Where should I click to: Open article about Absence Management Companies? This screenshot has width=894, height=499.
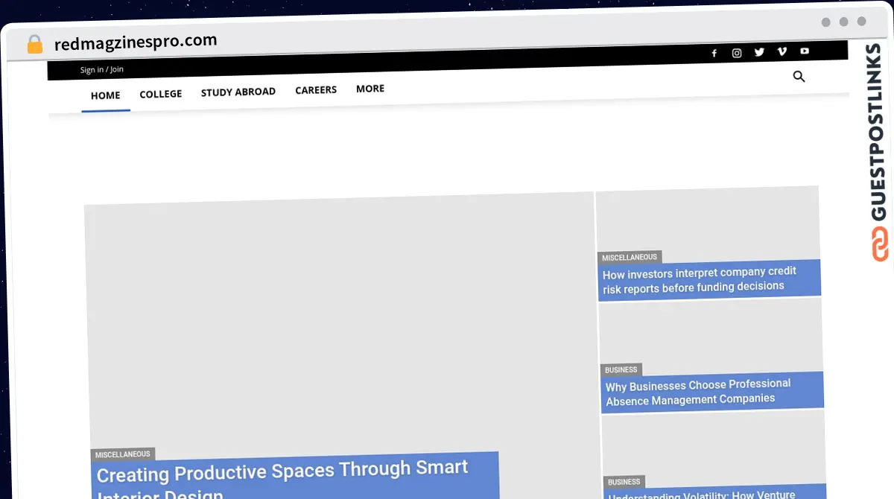[698, 392]
